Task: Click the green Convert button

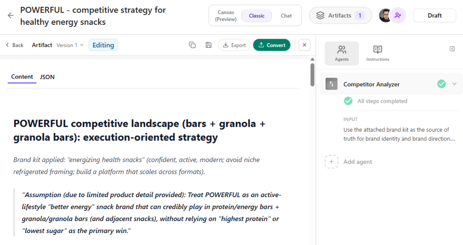Action: 271,45
